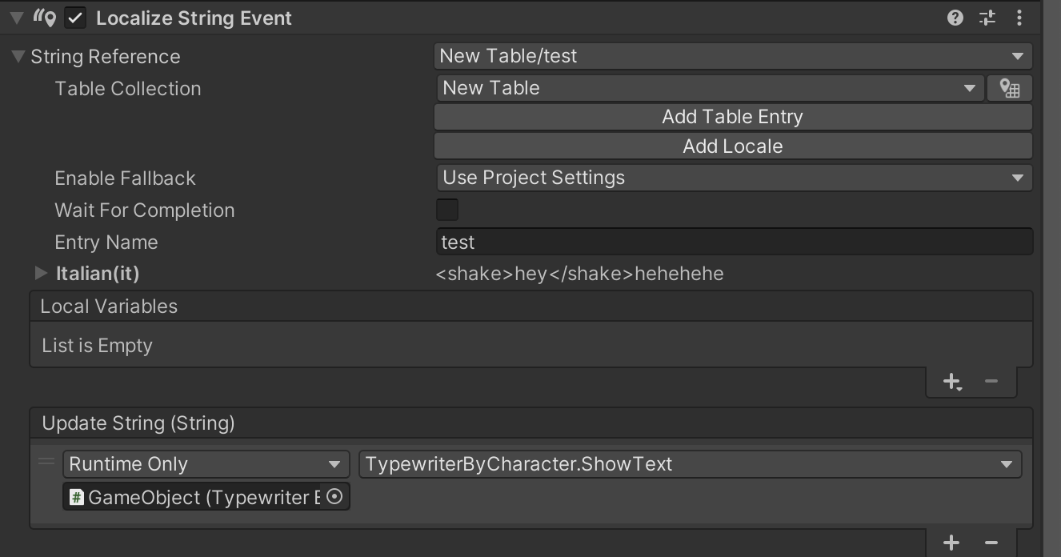Disable the Localize String Event component checkbox
Image resolution: width=1061 pixels, height=557 pixels.
[x=75, y=18]
